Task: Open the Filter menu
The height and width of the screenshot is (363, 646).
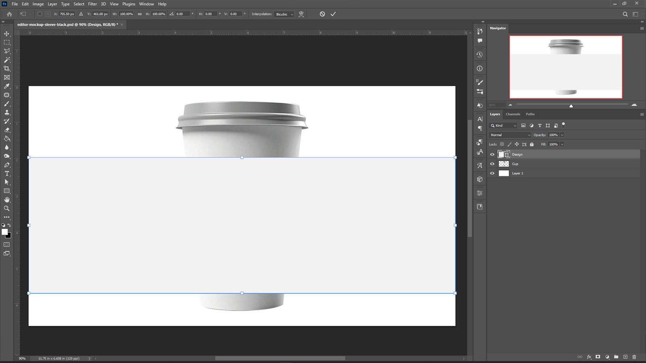Action: (x=92, y=4)
